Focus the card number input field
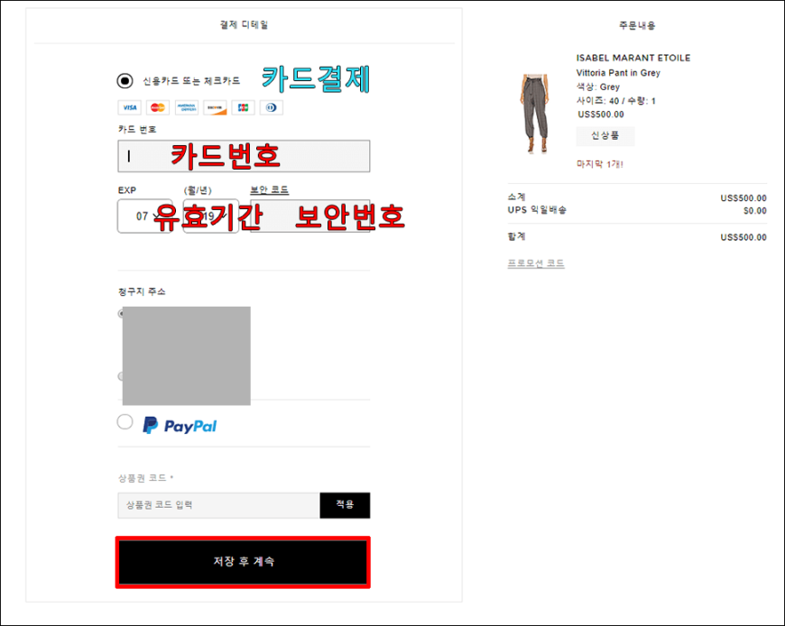Viewport: 785px width, 626px height. (244, 156)
